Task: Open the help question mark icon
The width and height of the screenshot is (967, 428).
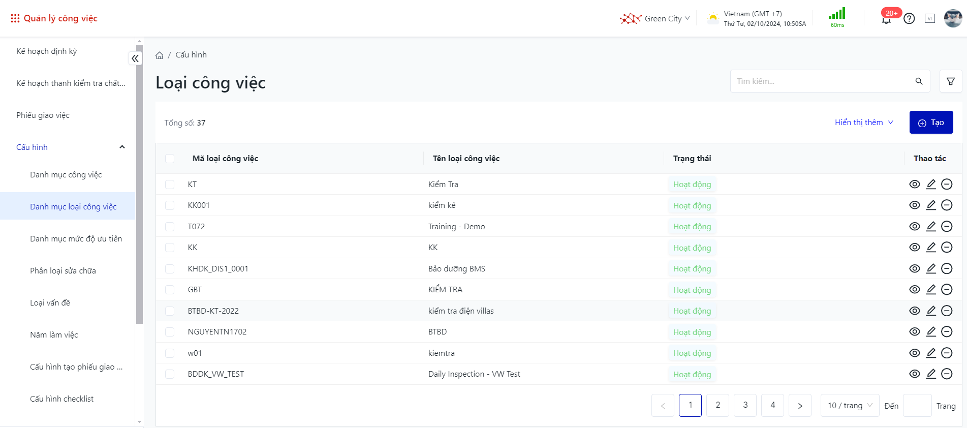Action: click(909, 19)
